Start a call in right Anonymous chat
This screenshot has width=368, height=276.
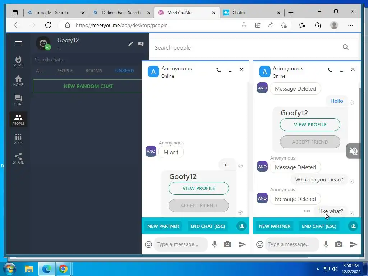pos(330,70)
